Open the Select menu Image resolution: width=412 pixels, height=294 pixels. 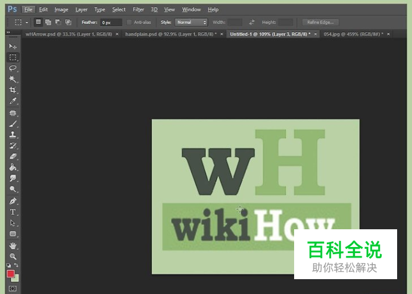click(x=118, y=10)
